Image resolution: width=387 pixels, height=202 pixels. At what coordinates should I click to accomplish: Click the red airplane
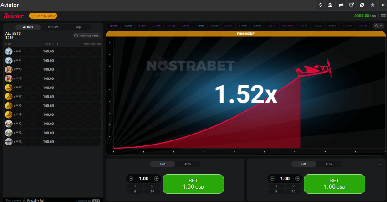[x=314, y=69]
